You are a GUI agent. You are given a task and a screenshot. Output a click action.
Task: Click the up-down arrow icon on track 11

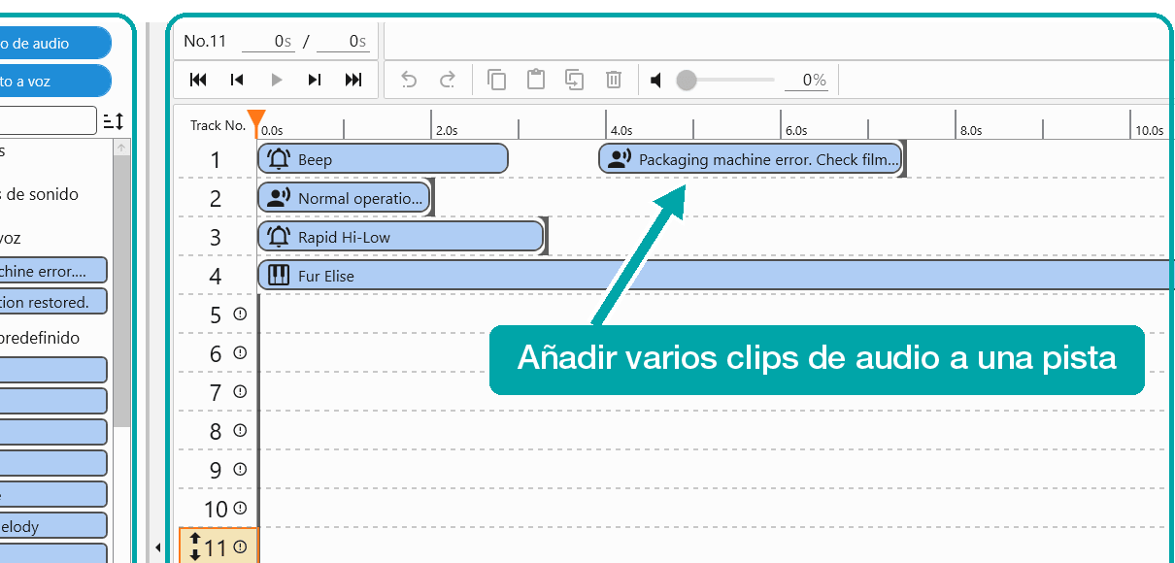pyautogui.click(x=194, y=546)
